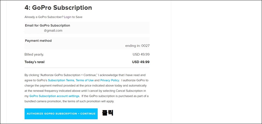Screen dimensions: 262x124
Task: Click the Korean annotation beside the Authorize button
Action: [x=108, y=113]
